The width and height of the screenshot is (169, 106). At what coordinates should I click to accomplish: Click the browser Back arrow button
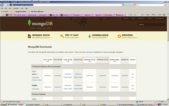click(x=2, y=5)
